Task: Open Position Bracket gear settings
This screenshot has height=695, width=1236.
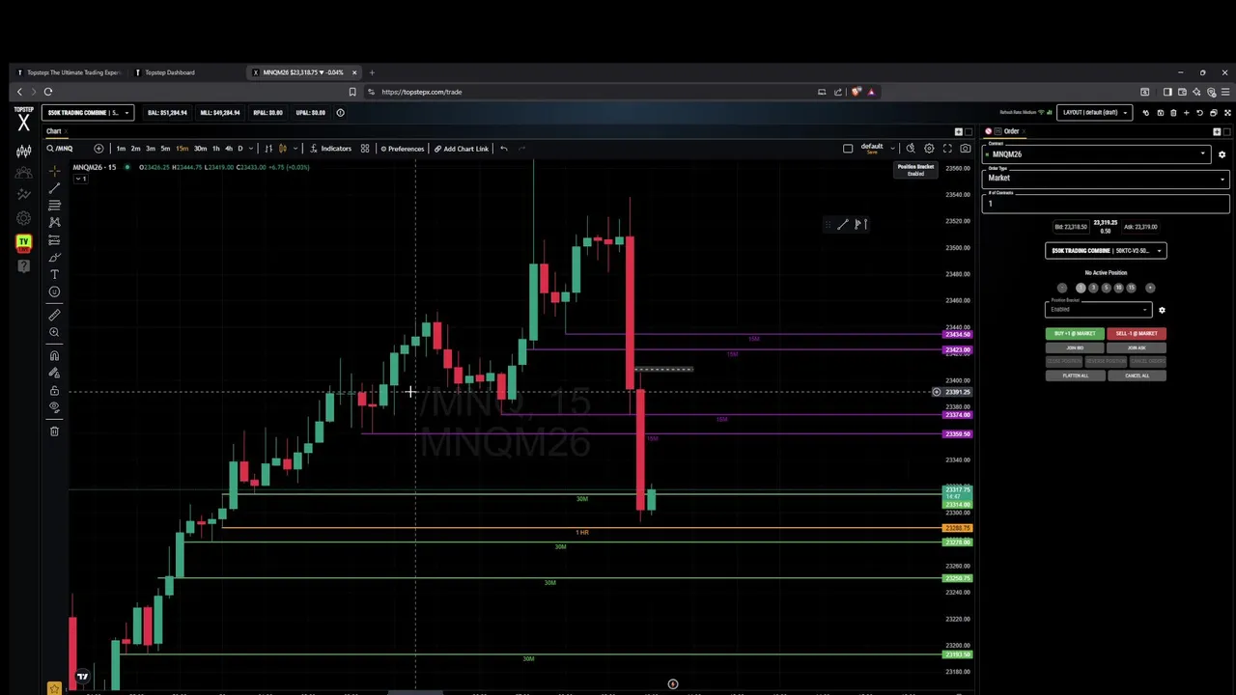Action: pos(1162,310)
